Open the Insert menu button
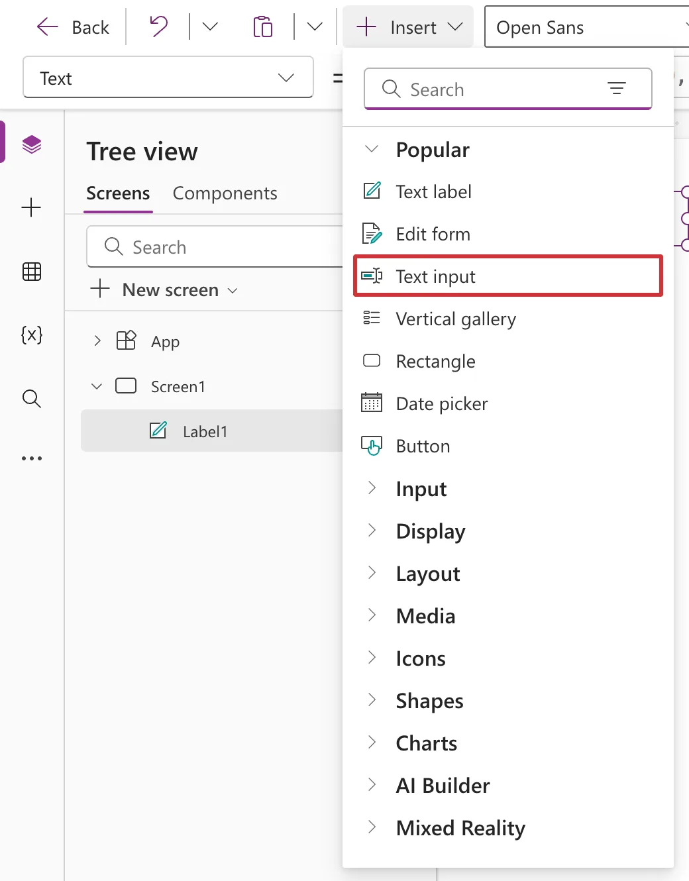Viewport: 689px width, 881px height. coord(408,27)
